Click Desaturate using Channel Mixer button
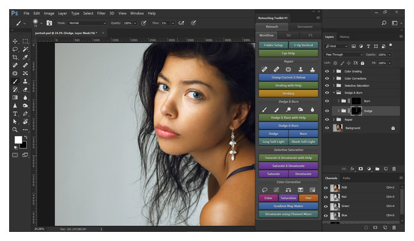The image size is (414, 241). [x=289, y=214]
